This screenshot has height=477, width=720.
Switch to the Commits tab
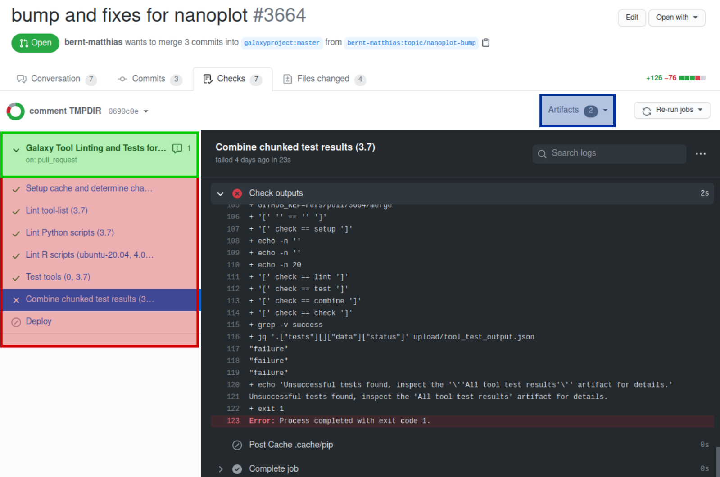tap(149, 79)
